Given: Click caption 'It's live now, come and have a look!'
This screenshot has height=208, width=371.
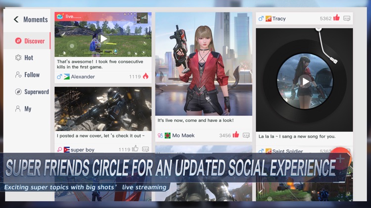Looking at the screenshot, I should point(195,120).
